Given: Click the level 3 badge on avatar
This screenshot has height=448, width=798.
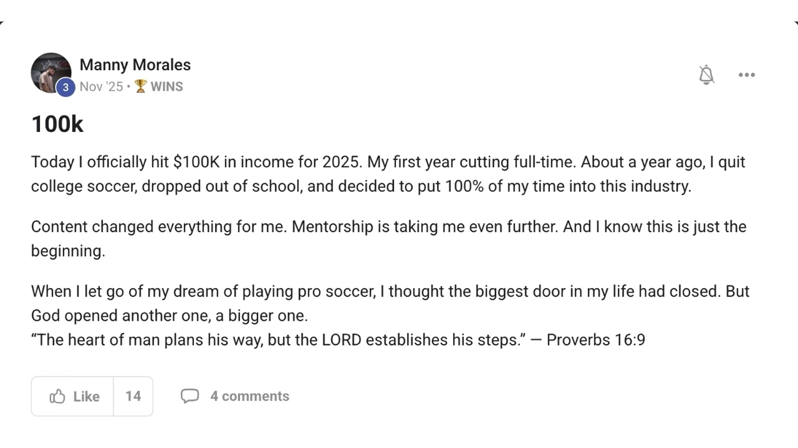Looking at the screenshot, I should [x=66, y=87].
